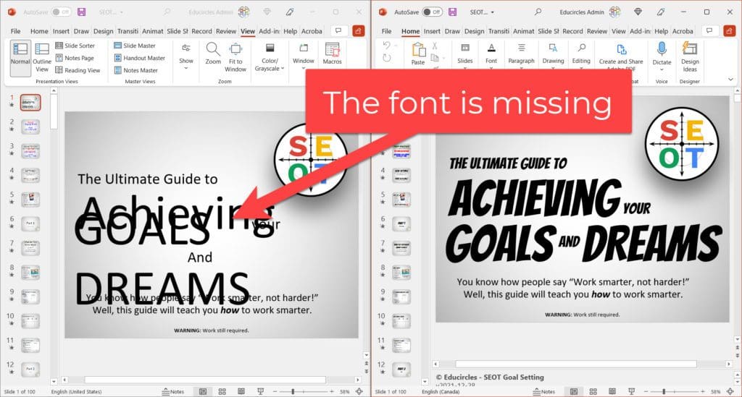The width and height of the screenshot is (742, 397).
Task: Start Slide Show icon in left status bar
Action: coord(260,391)
